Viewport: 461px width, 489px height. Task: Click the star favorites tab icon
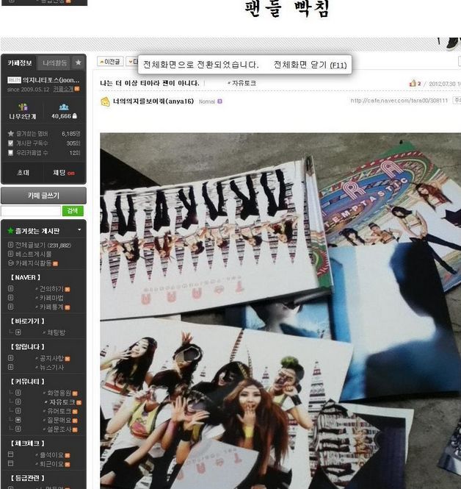pyautogui.click(x=79, y=63)
